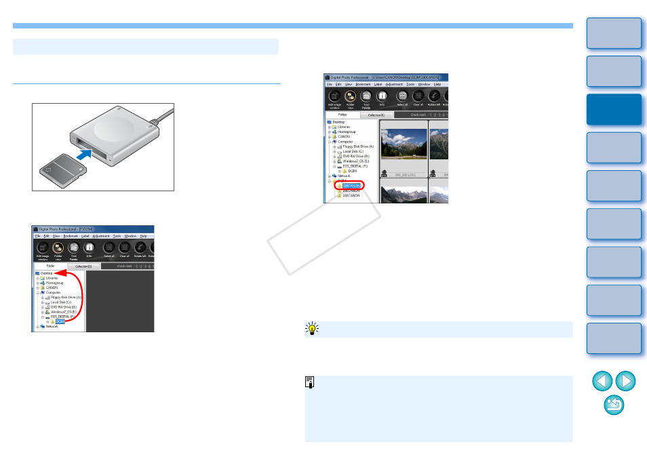Expand Windows7_OS (E:) in 100CANON window tree
Image resolution: width=647 pixels, height=457 pixels.
point(334,161)
